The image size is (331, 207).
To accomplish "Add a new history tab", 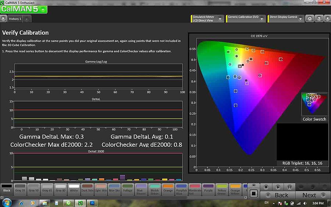I will click(x=27, y=19).
